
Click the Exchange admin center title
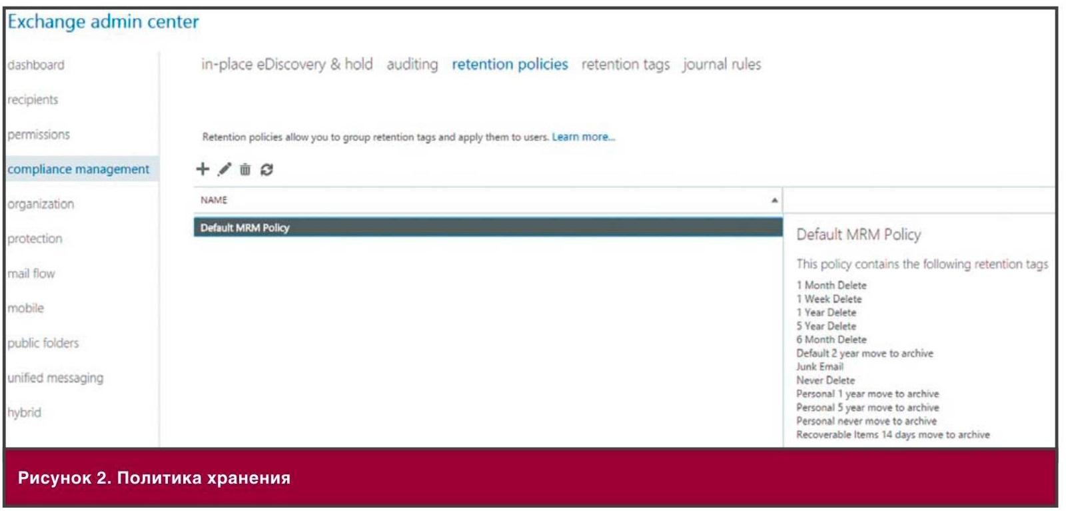click(x=103, y=22)
